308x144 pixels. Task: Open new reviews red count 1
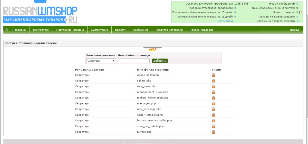[x=302, y=12]
